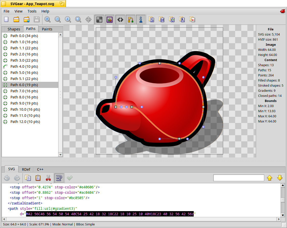287x228 pixels.
Task: Click the yellow find next down arrow
Action: tap(280, 178)
